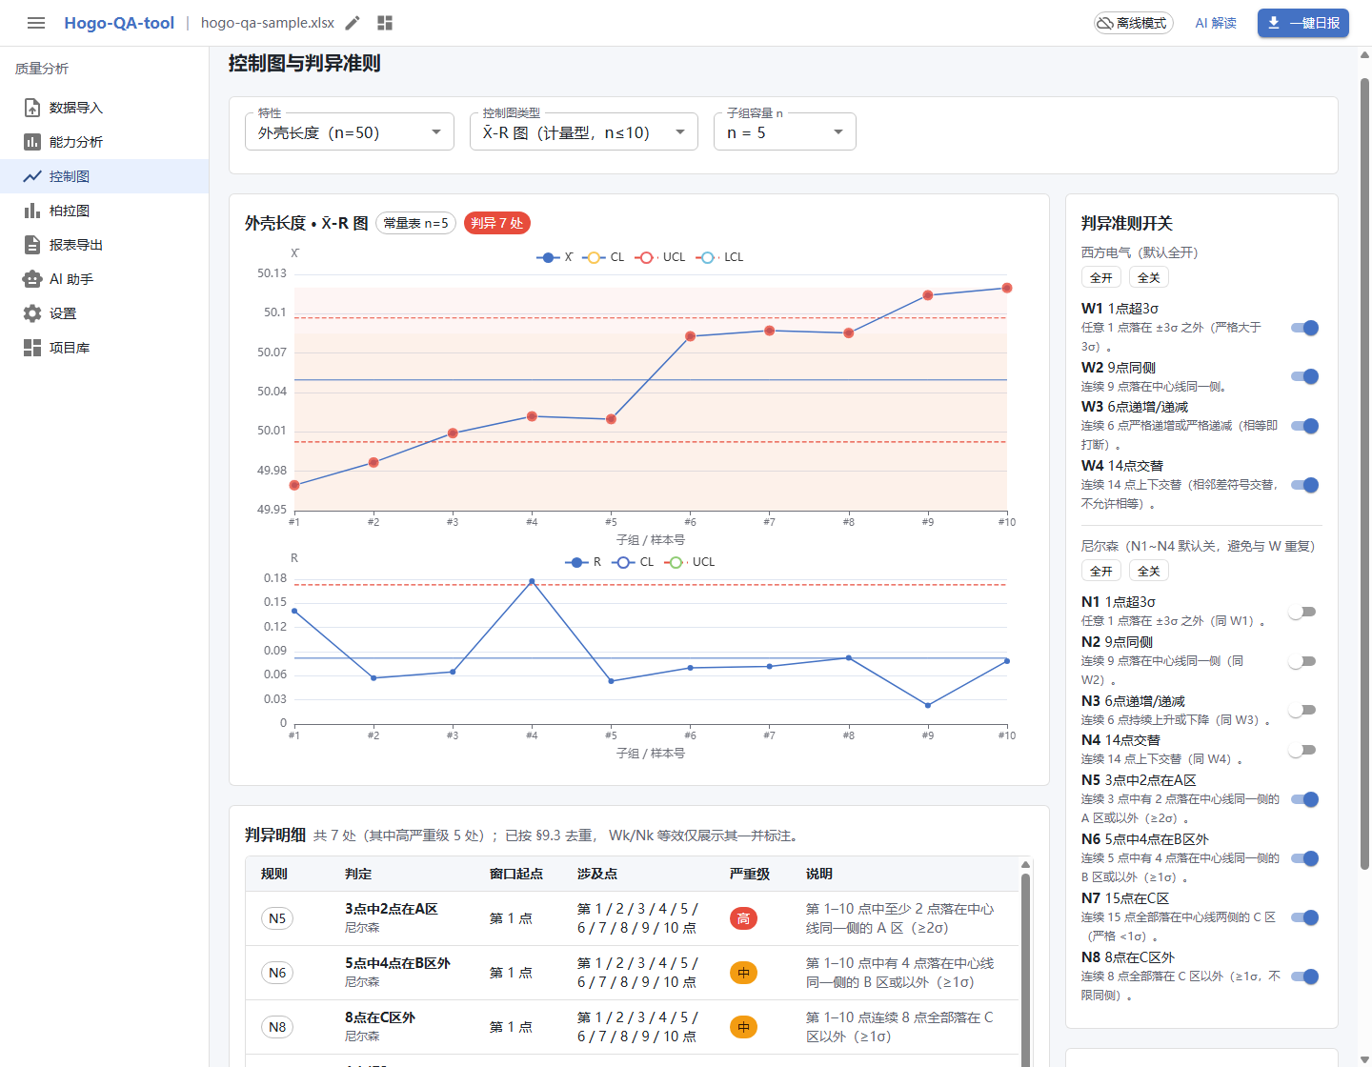Image resolution: width=1372 pixels, height=1067 pixels.
Task: Click the 判异 7 处 badge
Action: [x=497, y=223]
